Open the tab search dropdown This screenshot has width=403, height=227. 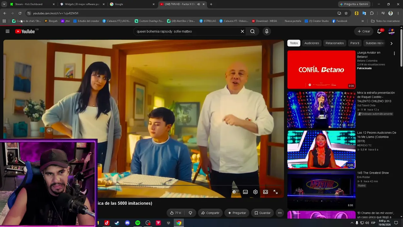4,4
